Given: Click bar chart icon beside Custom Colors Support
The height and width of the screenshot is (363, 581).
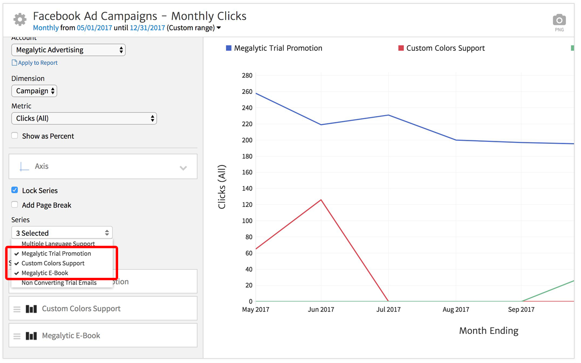Looking at the screenshot, I should [31, 309].
